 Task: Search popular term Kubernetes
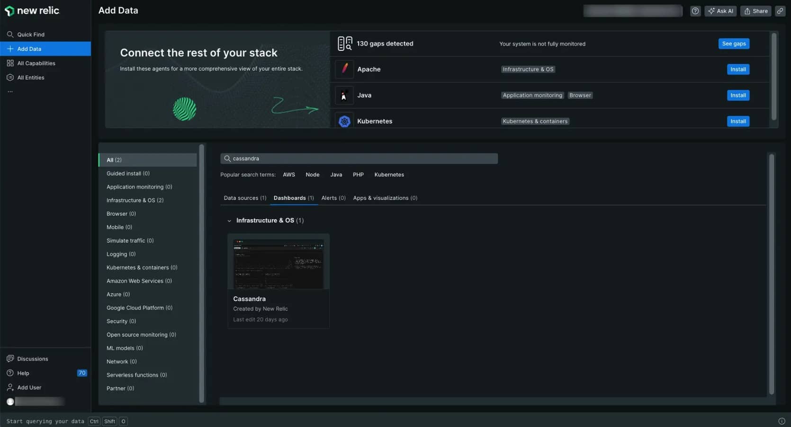tap(389, 175)
